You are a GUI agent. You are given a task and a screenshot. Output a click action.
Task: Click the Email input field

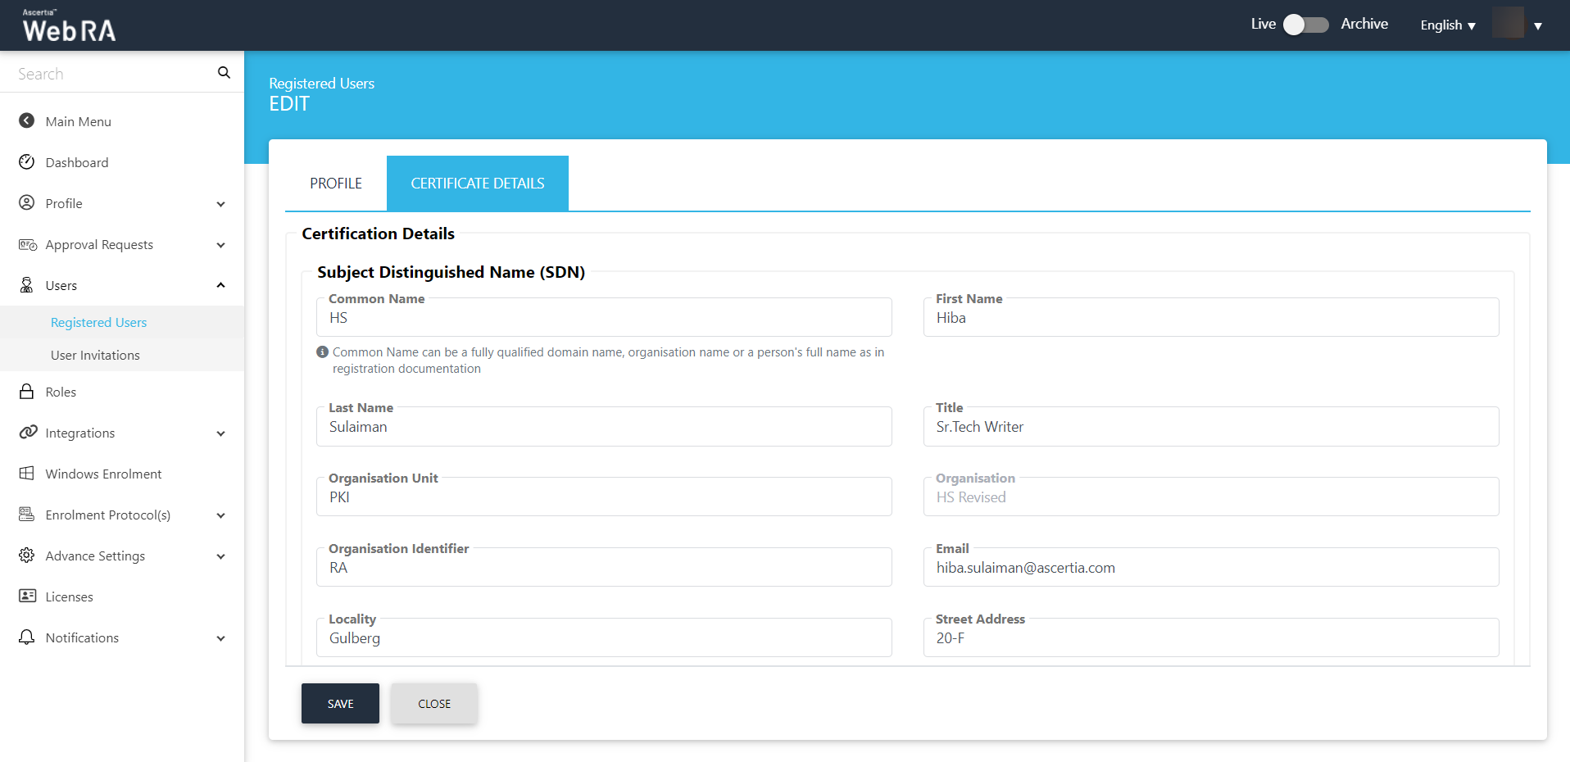tap(1210, 569)
